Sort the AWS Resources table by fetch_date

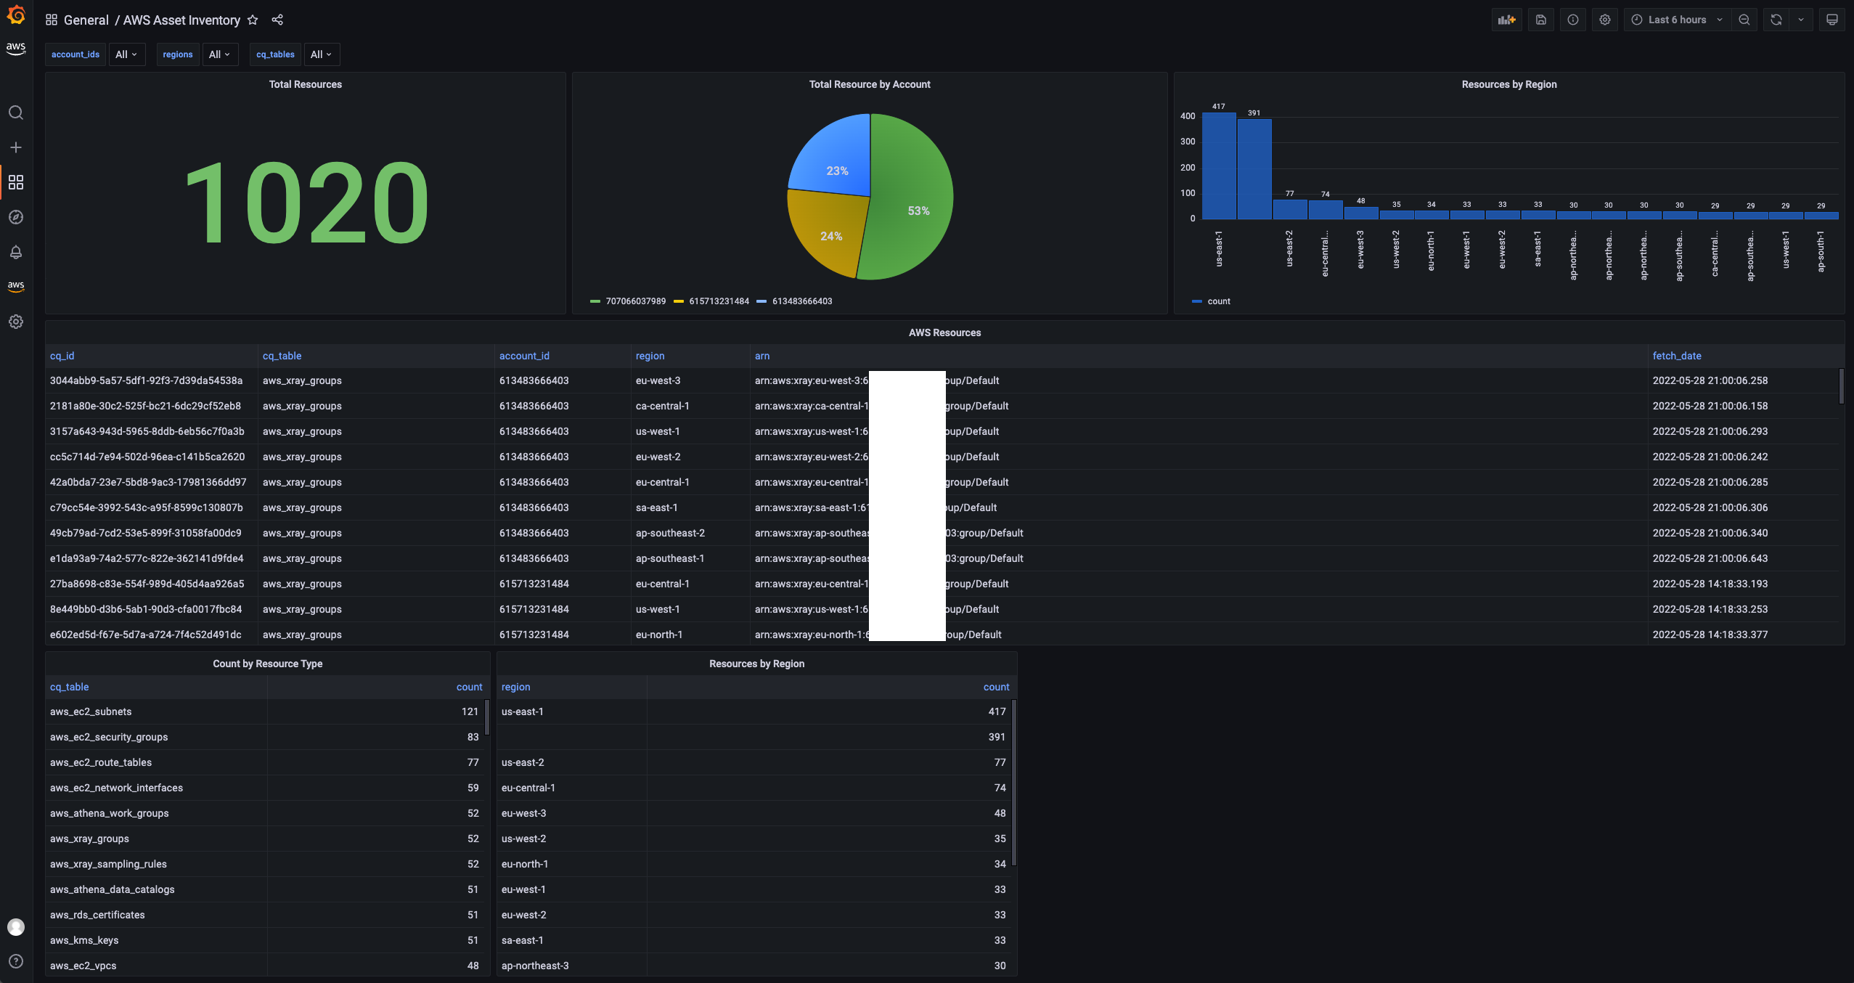coord(1676,356)
